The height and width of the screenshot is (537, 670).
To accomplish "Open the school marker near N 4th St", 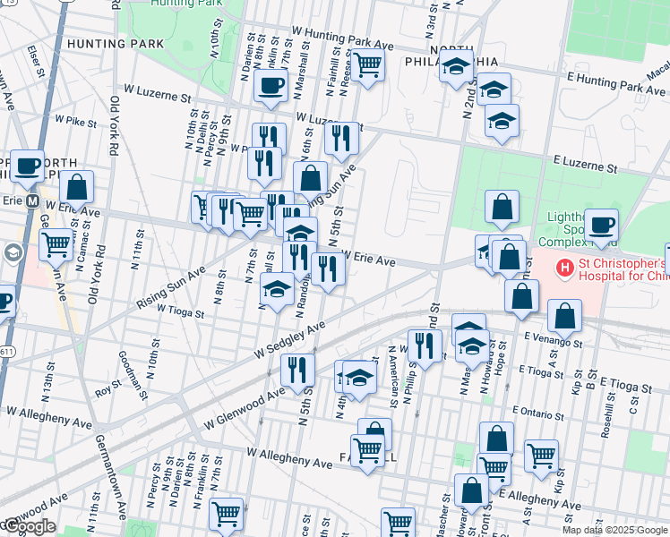I will pos(359,380).
